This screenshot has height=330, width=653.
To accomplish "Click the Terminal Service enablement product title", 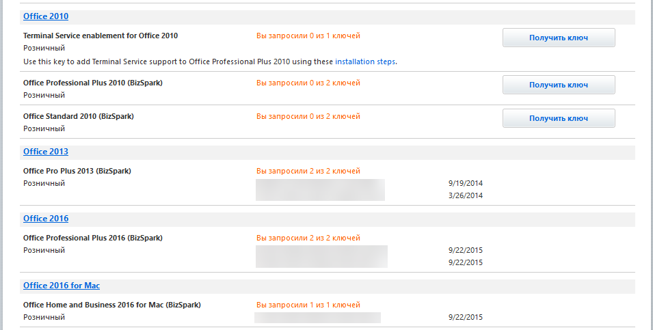I will click(x=101, y=36).
